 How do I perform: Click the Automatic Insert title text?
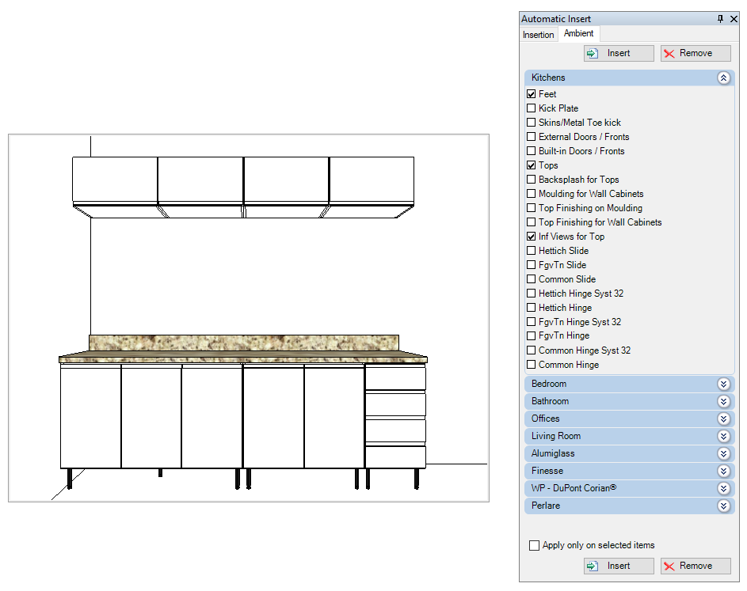(556, 19)
